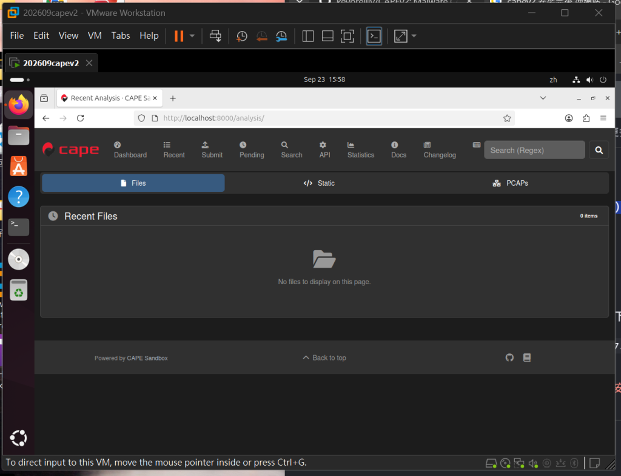The width and height of the screenshot is (621, 476).
Task: Focus the Search (Regex) input field
Action: (534, 150)
